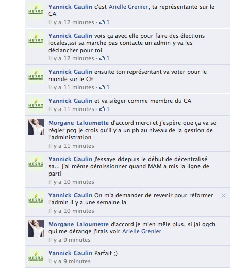Click like icon on 'ensuite ton représentant' comment
The height and width of the screenshot is (268, 249).
point(102,87)
